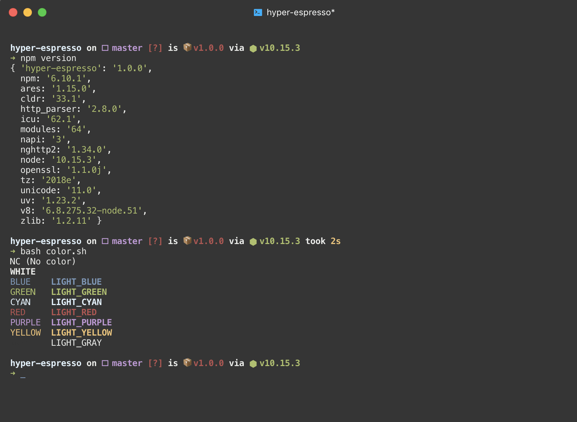Image resolution: width=577 pixels, height=422 pixels.
Task: Click the prompt arrow before 'bash color.sh'
Action: tap(13, 251)
